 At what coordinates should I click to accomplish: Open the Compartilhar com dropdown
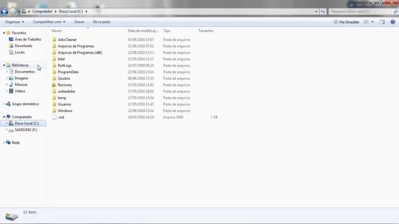point(49,22)
